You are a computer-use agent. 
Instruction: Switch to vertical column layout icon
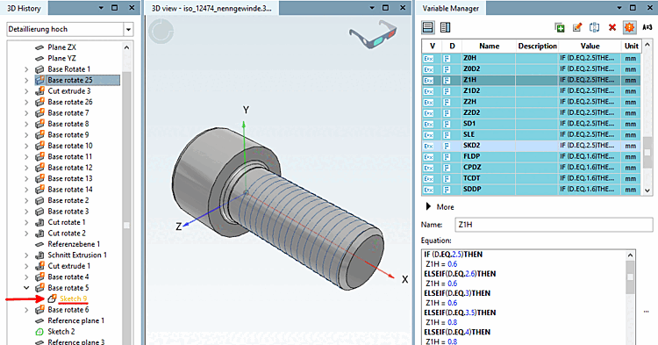tap(445, 28)
